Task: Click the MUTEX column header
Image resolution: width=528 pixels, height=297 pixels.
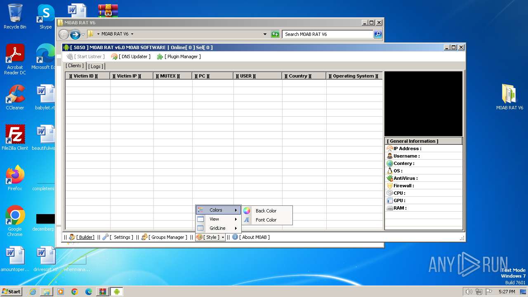Action: (x=172, y=76)
